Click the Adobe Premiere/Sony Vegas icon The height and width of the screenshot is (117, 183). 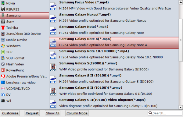point(3,76)
